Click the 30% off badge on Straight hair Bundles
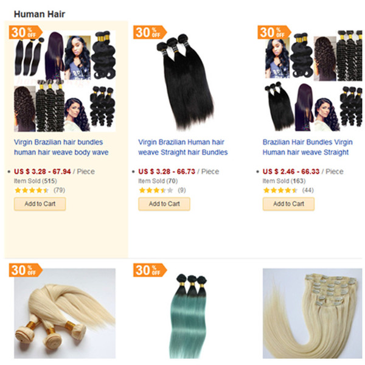This screenshot has width=365, height=365. [x=150, y=32]
